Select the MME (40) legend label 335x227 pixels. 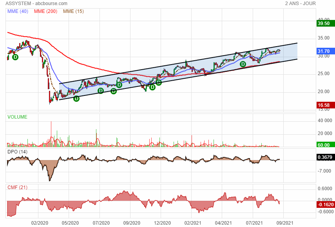pyautogui.click(x=18, y=11)
